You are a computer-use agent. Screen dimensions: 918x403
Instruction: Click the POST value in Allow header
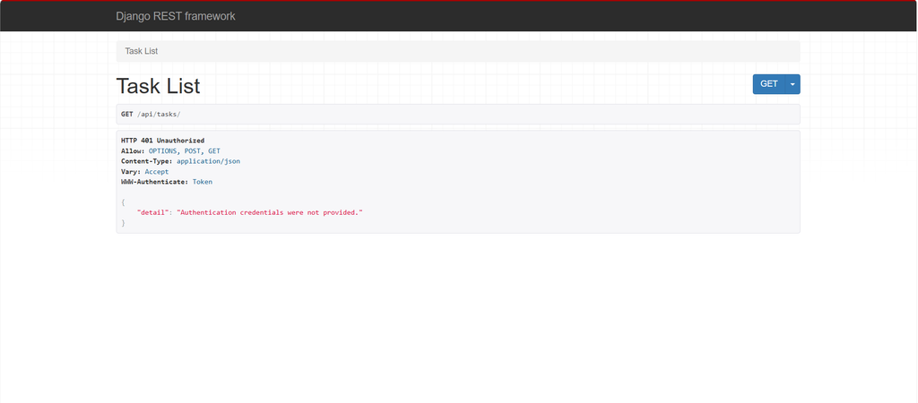click(x=193, y=151)
